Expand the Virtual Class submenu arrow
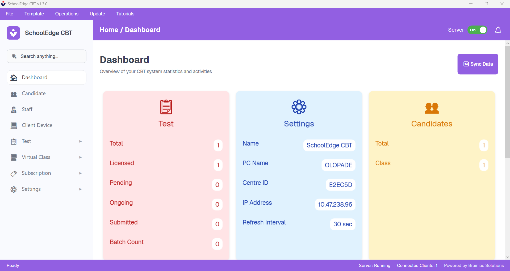This screenshot has height=271, width=510. pos(80,157)
